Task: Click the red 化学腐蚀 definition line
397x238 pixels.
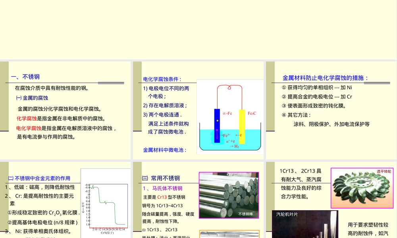Action: click(61, 119)
